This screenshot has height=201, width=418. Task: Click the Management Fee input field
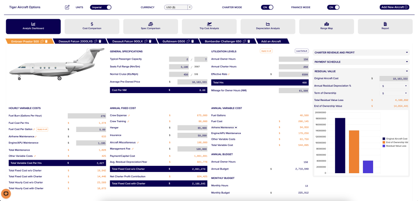193,149
